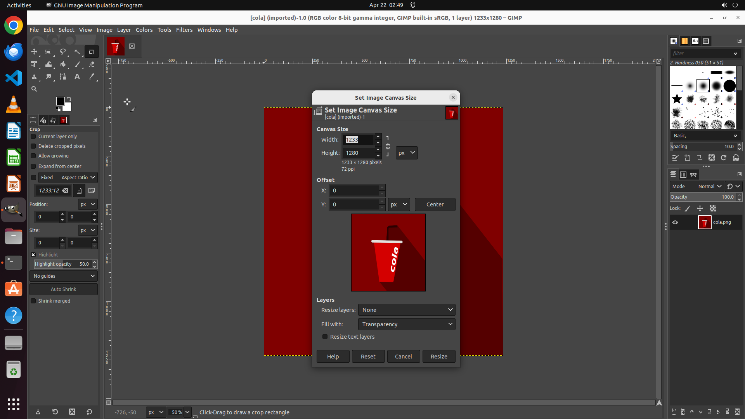Click the Resize button
This screenshot has height=419, width=745.
pos(438,357)
